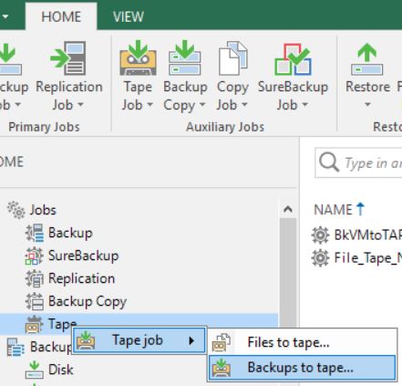Open the Copy Job dropdown arrow
Viewport: 402px width, 386px height.
[x=244, y=105]
